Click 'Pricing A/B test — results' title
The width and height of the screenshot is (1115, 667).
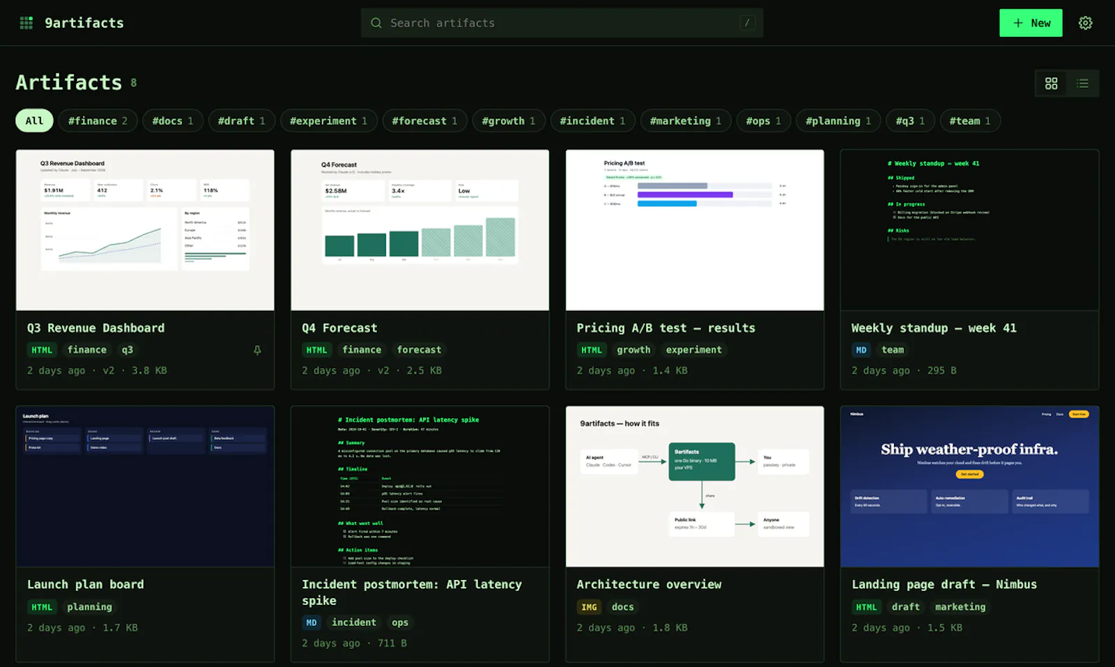pyautogui.click(x=666, y=328)
